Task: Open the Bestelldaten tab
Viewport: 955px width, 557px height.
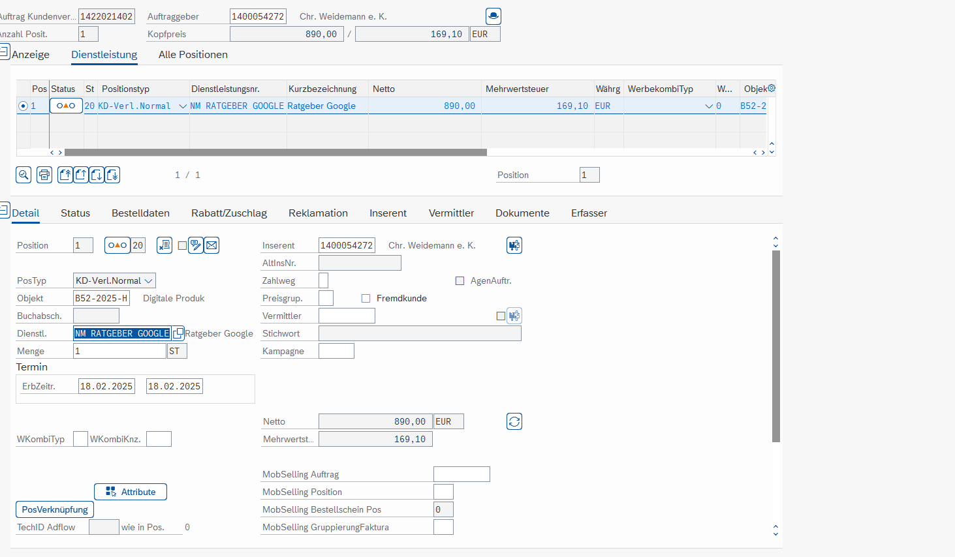Action: coord(140,213)
